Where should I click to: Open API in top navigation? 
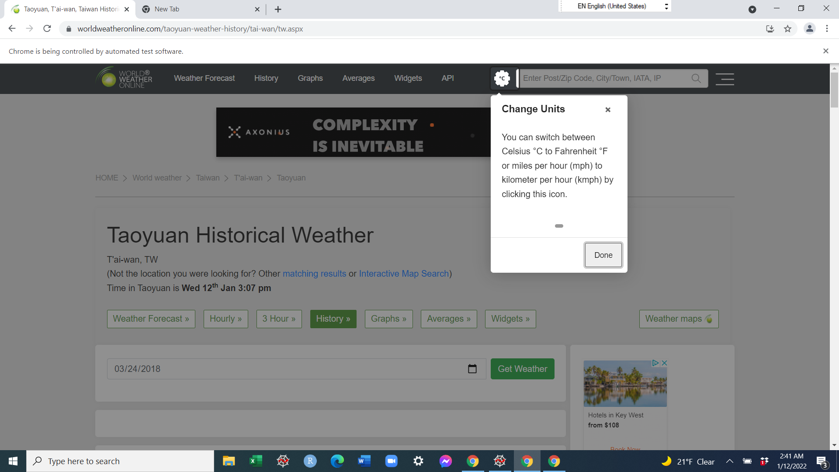tap(447, 78)
